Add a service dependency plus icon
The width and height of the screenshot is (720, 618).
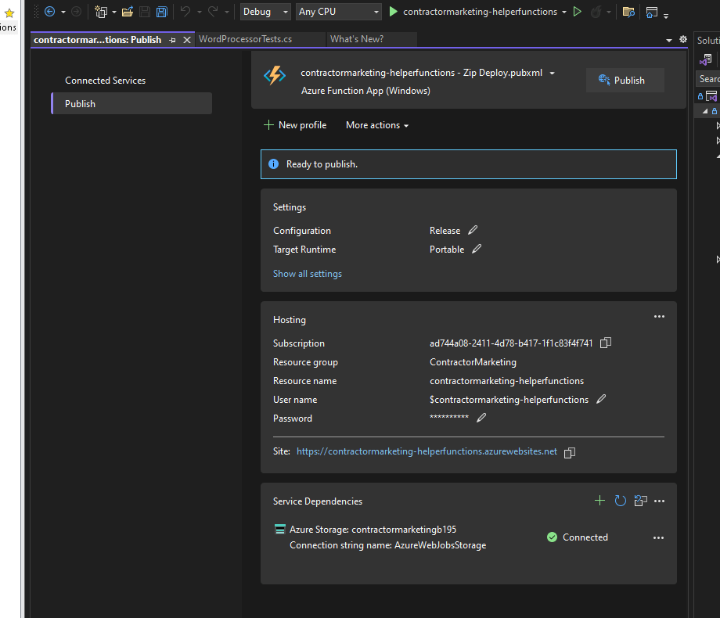click(599, 501)
